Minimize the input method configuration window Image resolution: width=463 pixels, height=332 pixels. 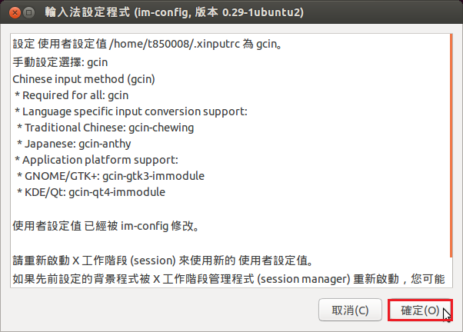[x=28, y=12]
